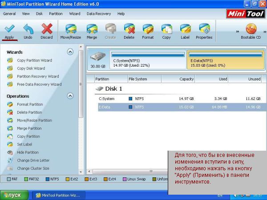Sort by the Used column header
The width and height of the screenshot is (267, 200).
pyautogui.click(x=211, y=79)
